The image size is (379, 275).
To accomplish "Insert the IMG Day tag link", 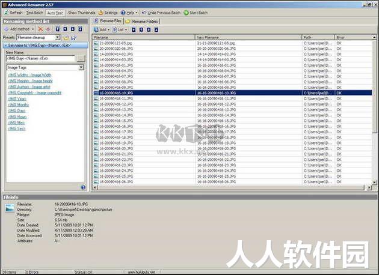I will (x=17, y=110).
